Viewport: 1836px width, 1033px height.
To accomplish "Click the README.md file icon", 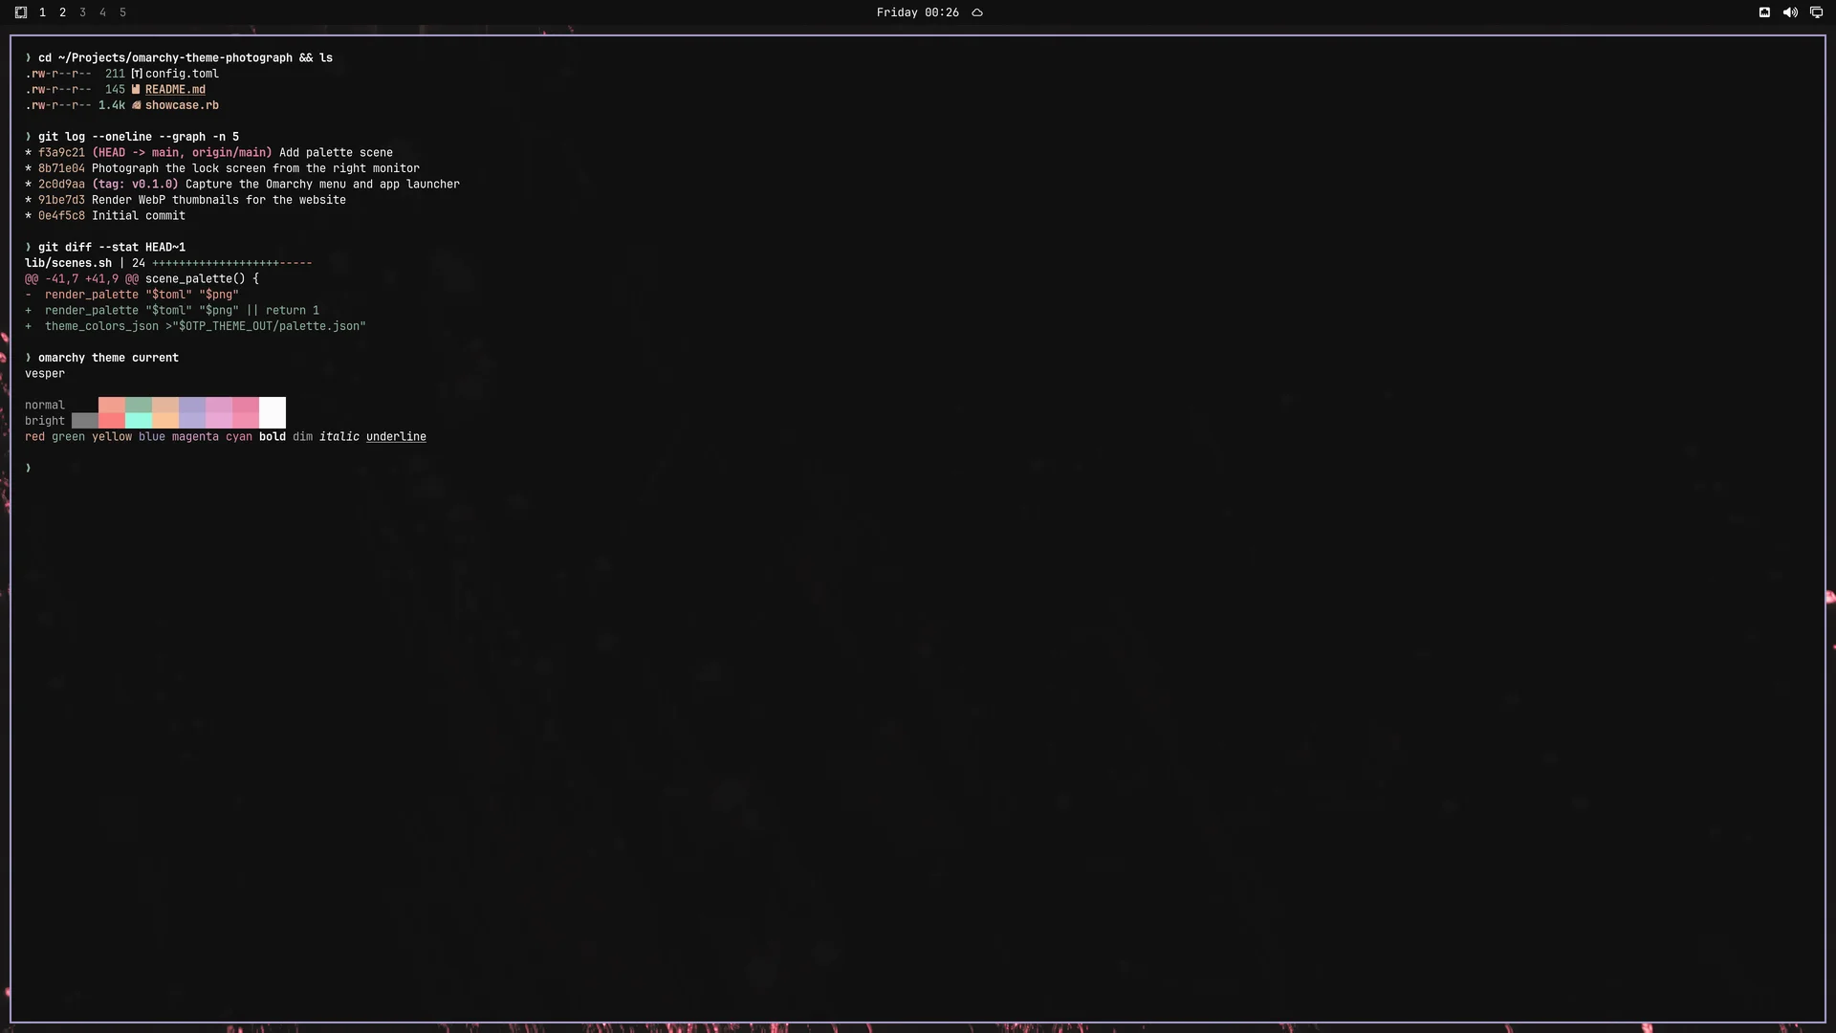I will 136,90.
